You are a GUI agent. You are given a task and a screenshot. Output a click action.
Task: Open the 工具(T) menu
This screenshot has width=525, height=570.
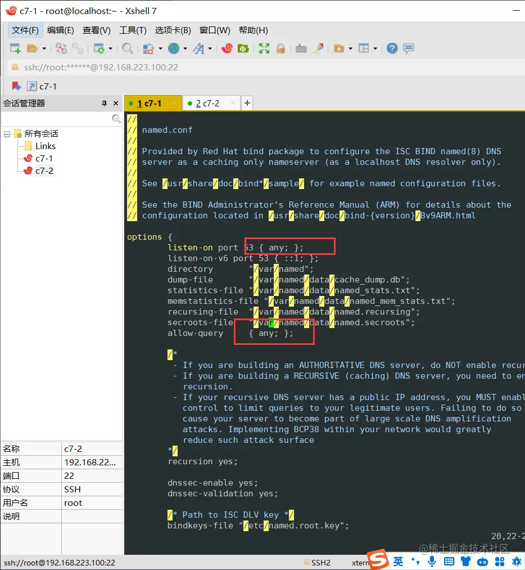(x=133, y=30)
